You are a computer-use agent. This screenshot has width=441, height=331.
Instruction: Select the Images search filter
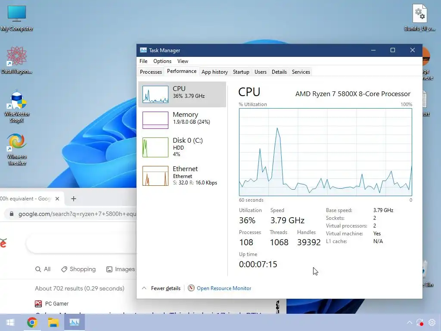point(121,269)
